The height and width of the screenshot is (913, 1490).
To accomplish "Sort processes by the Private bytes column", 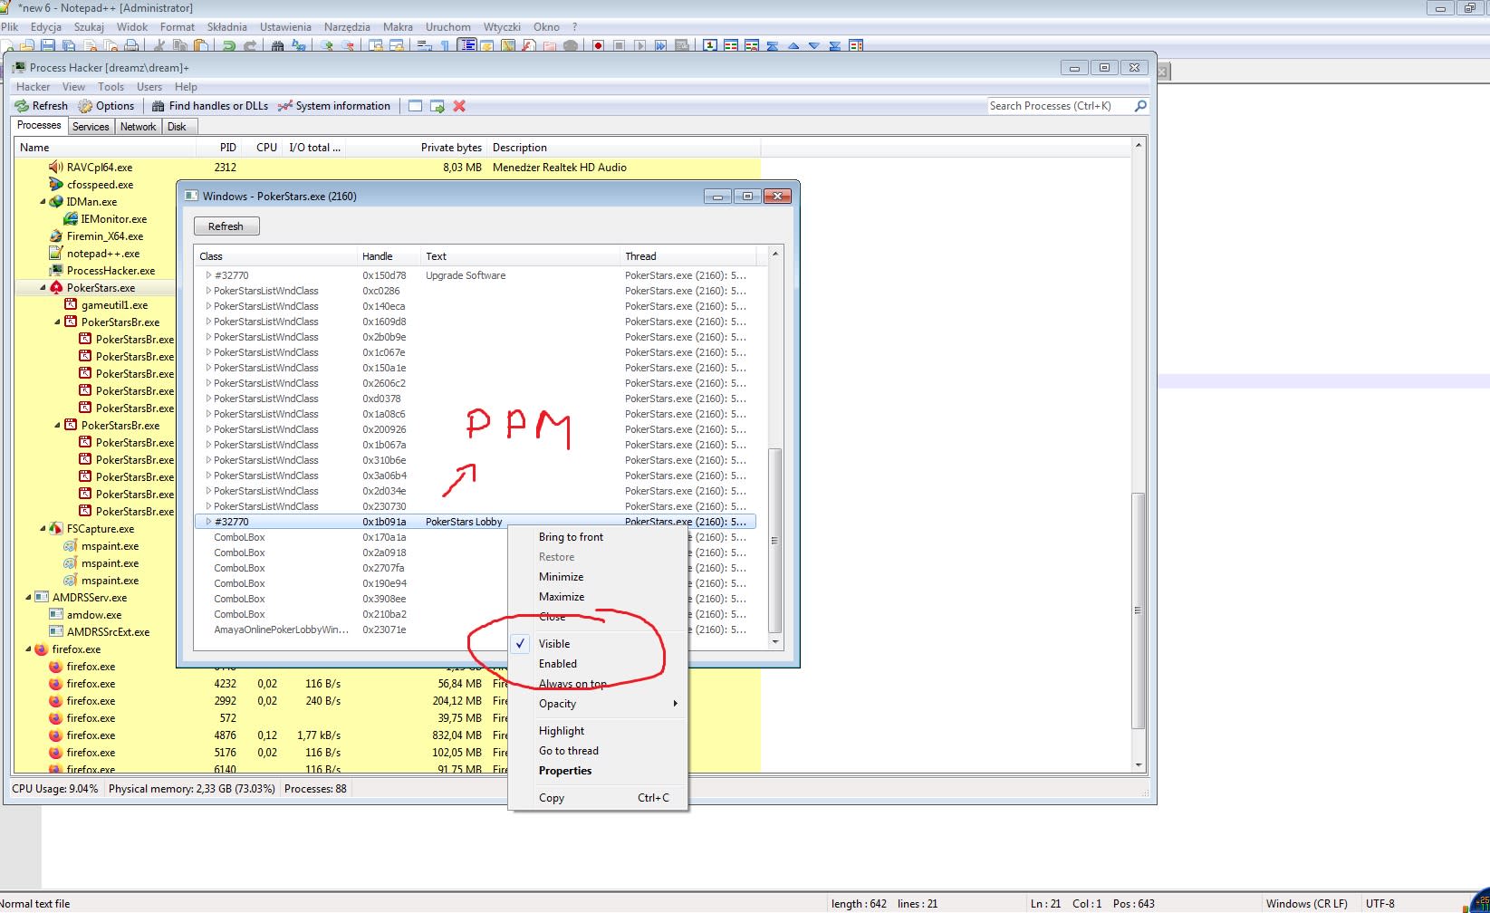I will [x=416, y=148].
